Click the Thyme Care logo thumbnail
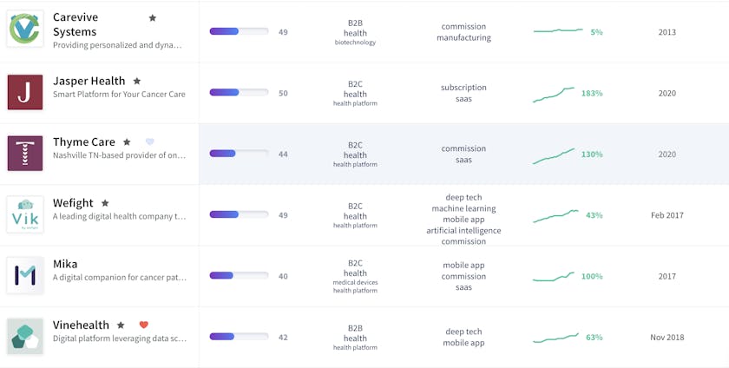The height and width of the screenshot is (368, 729). (24, 154)
